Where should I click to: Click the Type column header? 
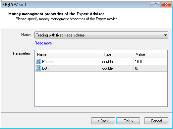pyautogui.click(x=117, y=54)
